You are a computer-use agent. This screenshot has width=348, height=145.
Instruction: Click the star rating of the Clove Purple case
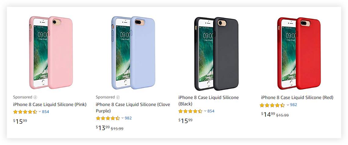click(108, 118)
